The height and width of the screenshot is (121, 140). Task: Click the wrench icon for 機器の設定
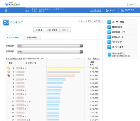(x=109, y=27)
